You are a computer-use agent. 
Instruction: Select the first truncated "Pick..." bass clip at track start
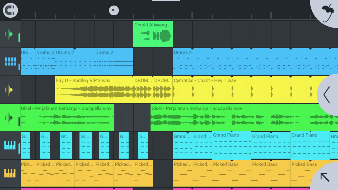[28, 173]
